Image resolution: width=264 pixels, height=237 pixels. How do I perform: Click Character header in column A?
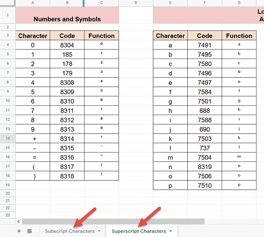(33, 35)
